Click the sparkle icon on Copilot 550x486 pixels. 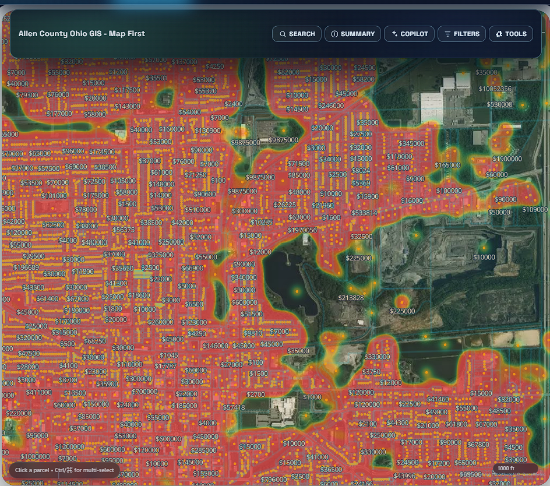(394, 34)
